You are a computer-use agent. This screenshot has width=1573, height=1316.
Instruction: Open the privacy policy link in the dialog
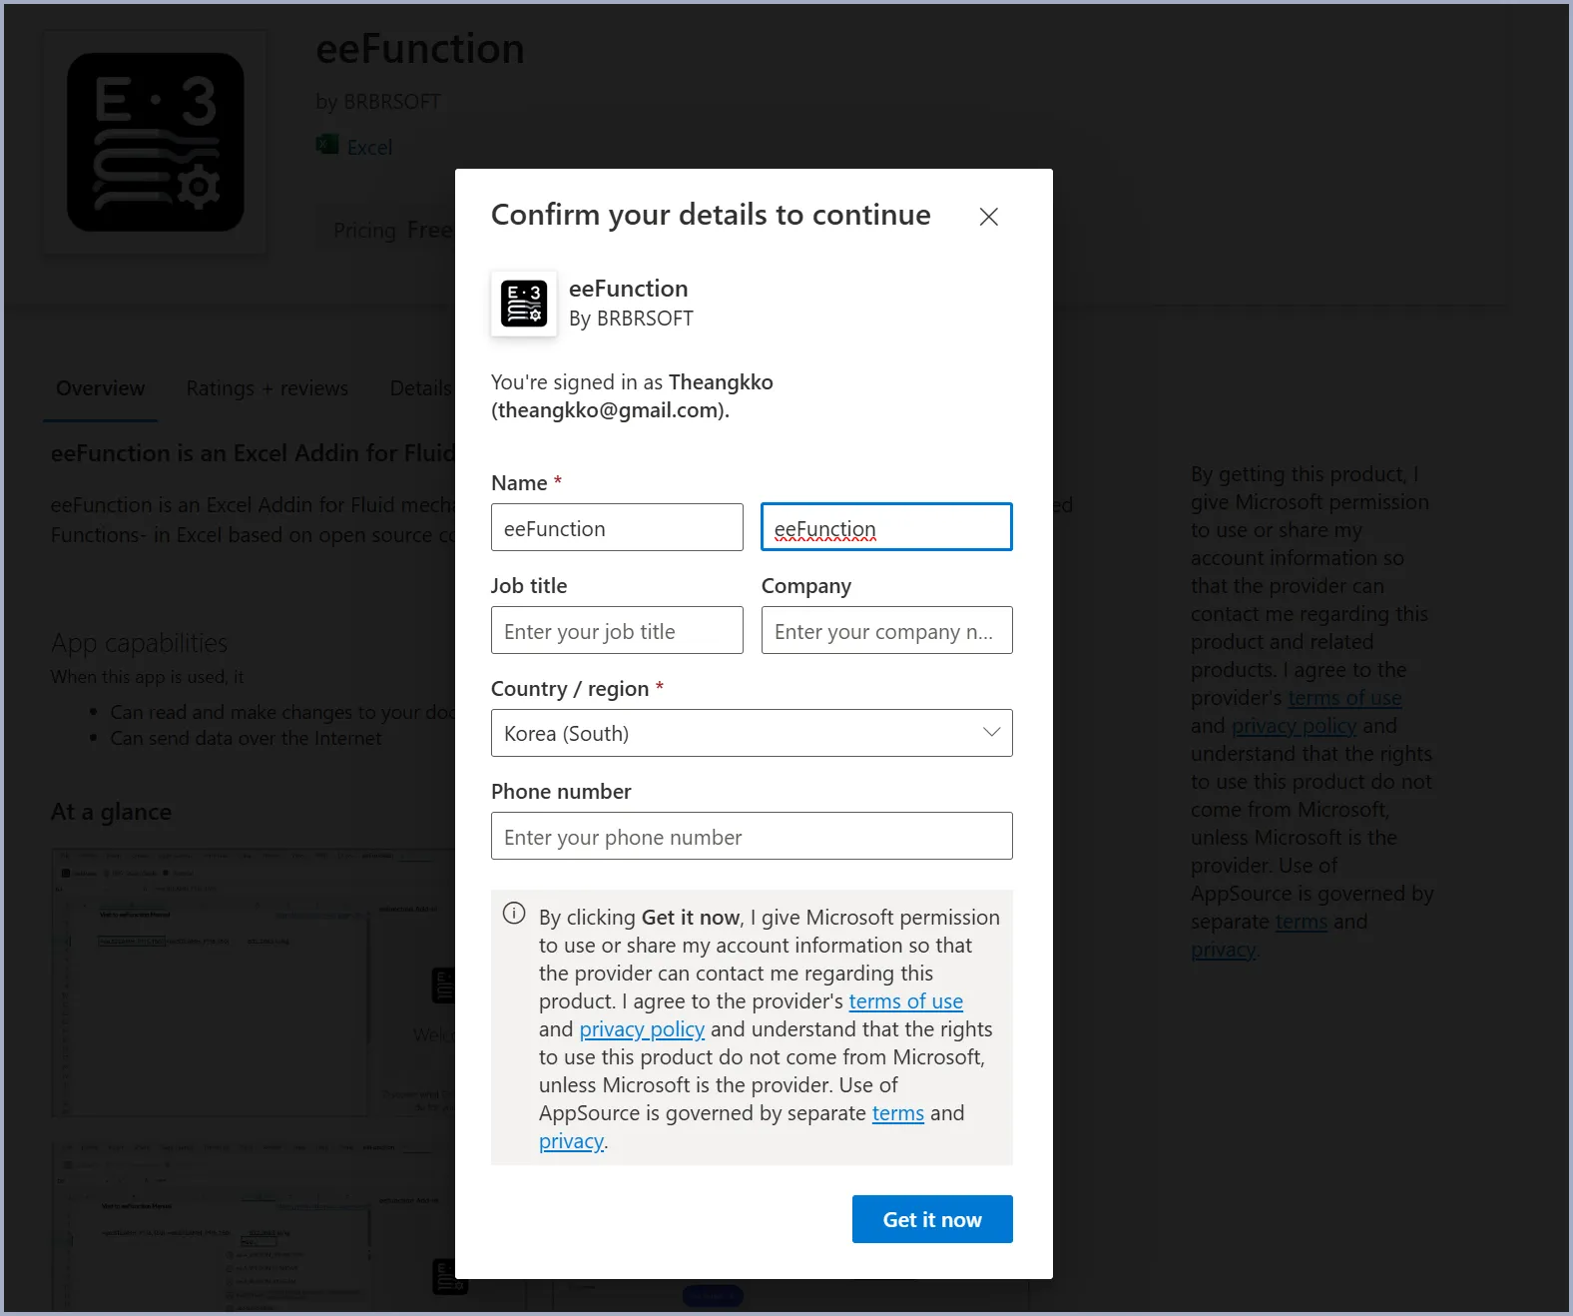tap(642, 1029)
